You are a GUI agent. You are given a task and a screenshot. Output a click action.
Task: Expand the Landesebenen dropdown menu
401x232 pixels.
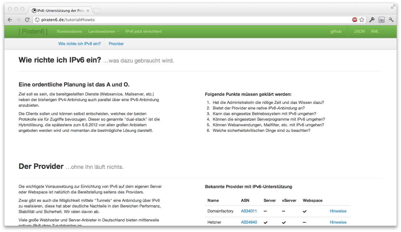[x=104, y=31]
